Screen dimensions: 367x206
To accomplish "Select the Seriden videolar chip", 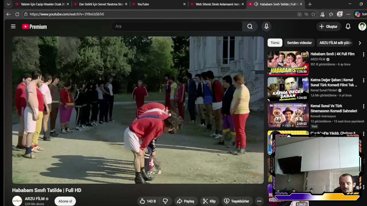I will tap(299, 43).
